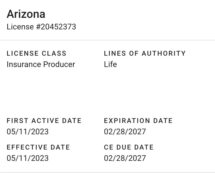
Task: Click the LICENSE CLASS label
Action: (36, 53)
